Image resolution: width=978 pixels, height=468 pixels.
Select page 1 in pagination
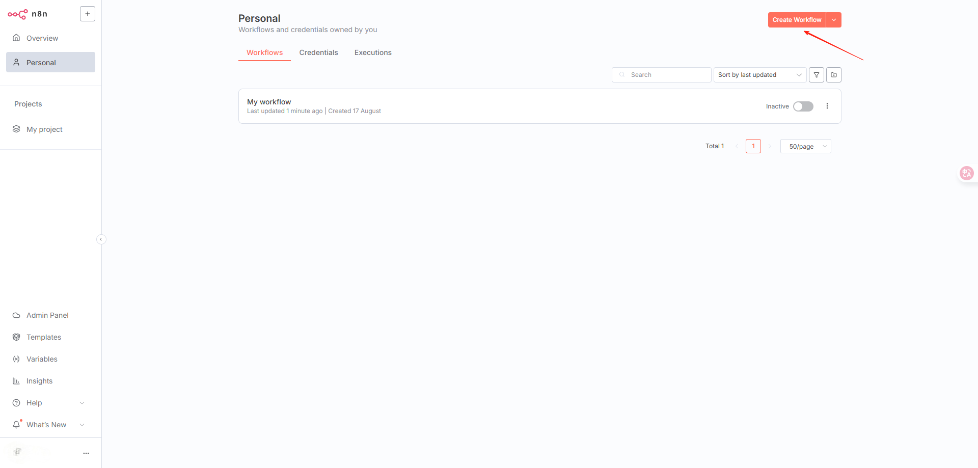click(x=753, y=146)
